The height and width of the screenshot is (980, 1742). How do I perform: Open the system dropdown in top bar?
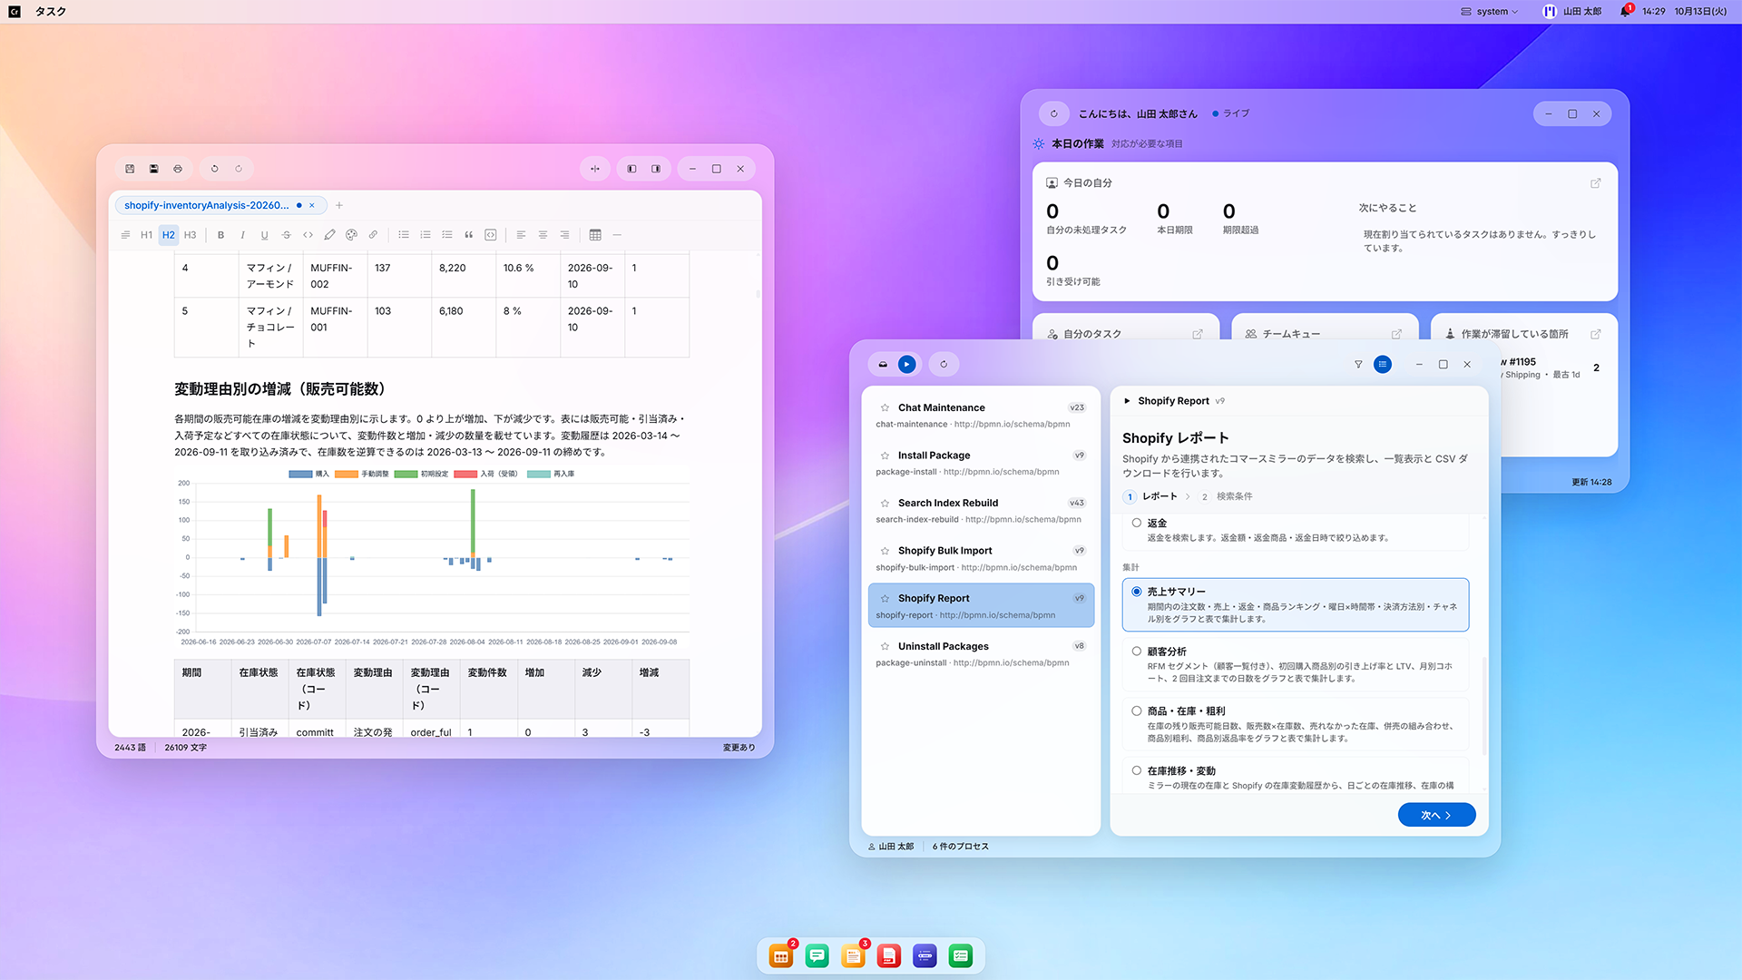(x=1489, y=12)
